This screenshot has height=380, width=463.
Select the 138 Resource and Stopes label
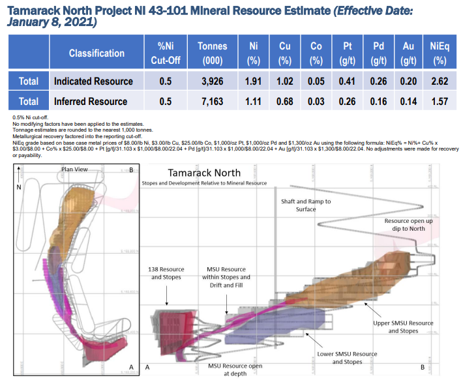pos(167,274)
